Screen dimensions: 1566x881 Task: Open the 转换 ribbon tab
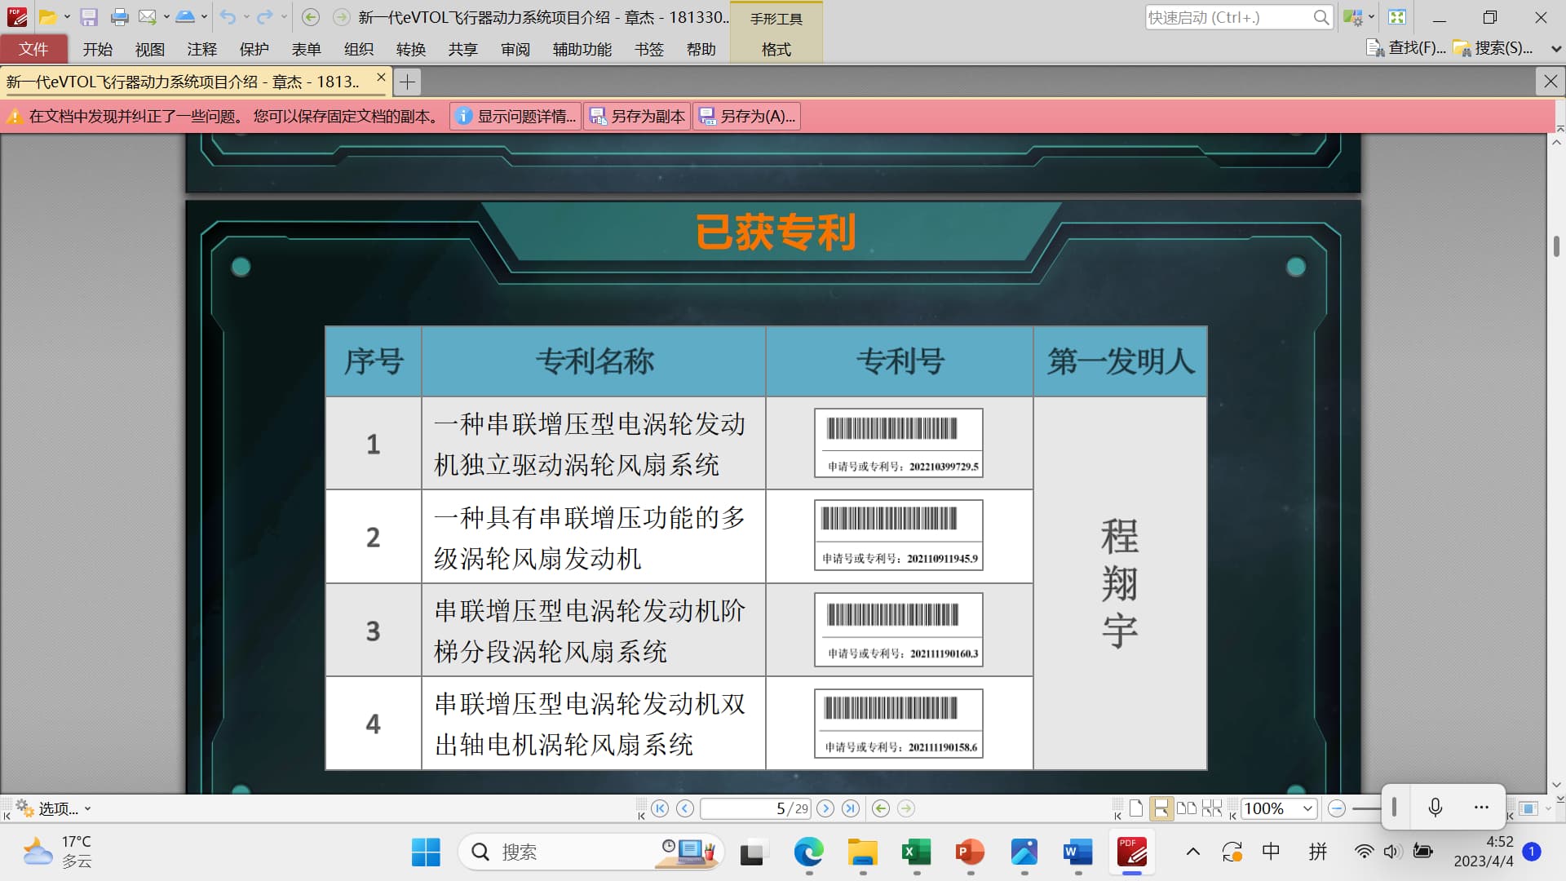click(x=410, y=49)
